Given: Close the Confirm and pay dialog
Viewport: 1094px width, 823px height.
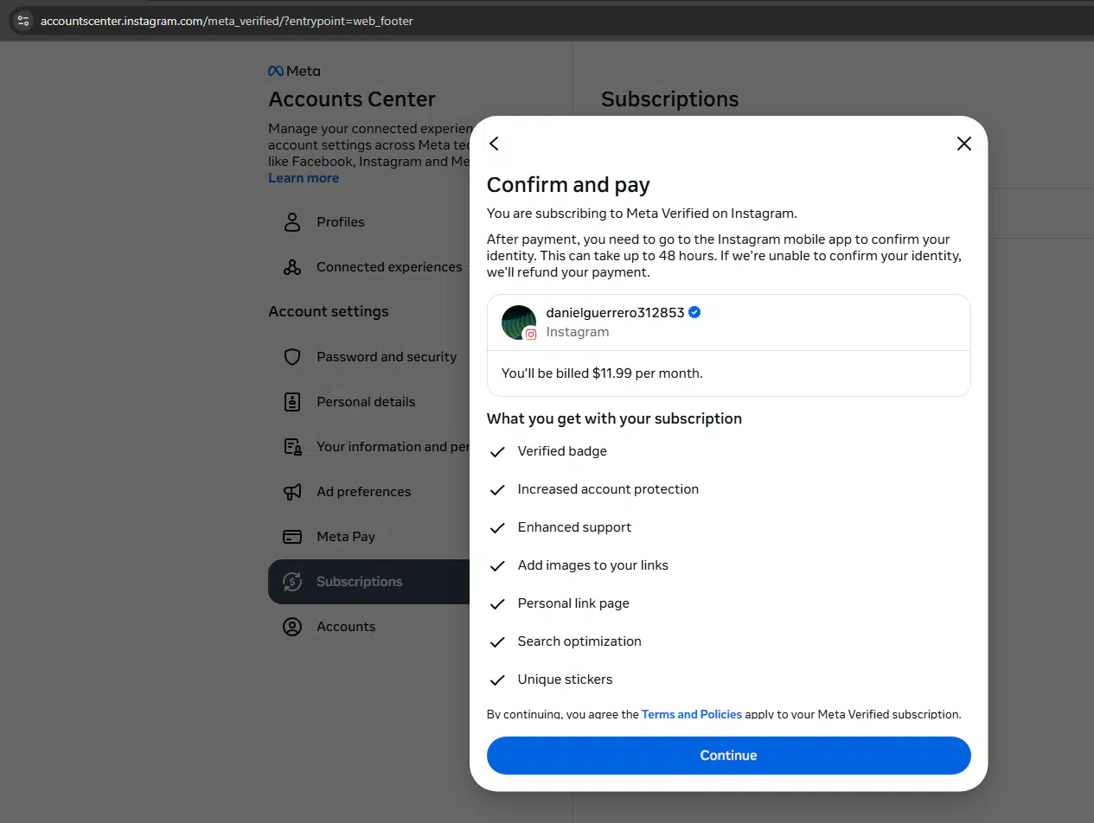Looking at the screenshot, I should point(963,144).
